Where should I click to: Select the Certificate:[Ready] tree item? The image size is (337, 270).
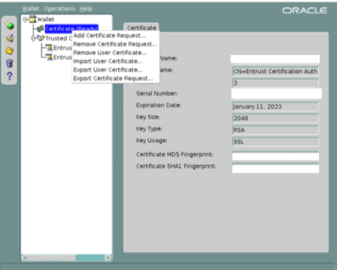[x=71, y=29]
